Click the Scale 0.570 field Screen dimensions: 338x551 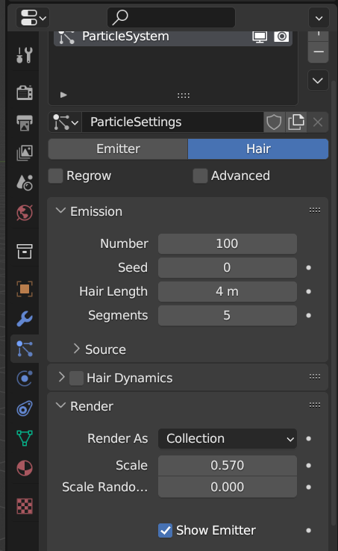(228, 466)
